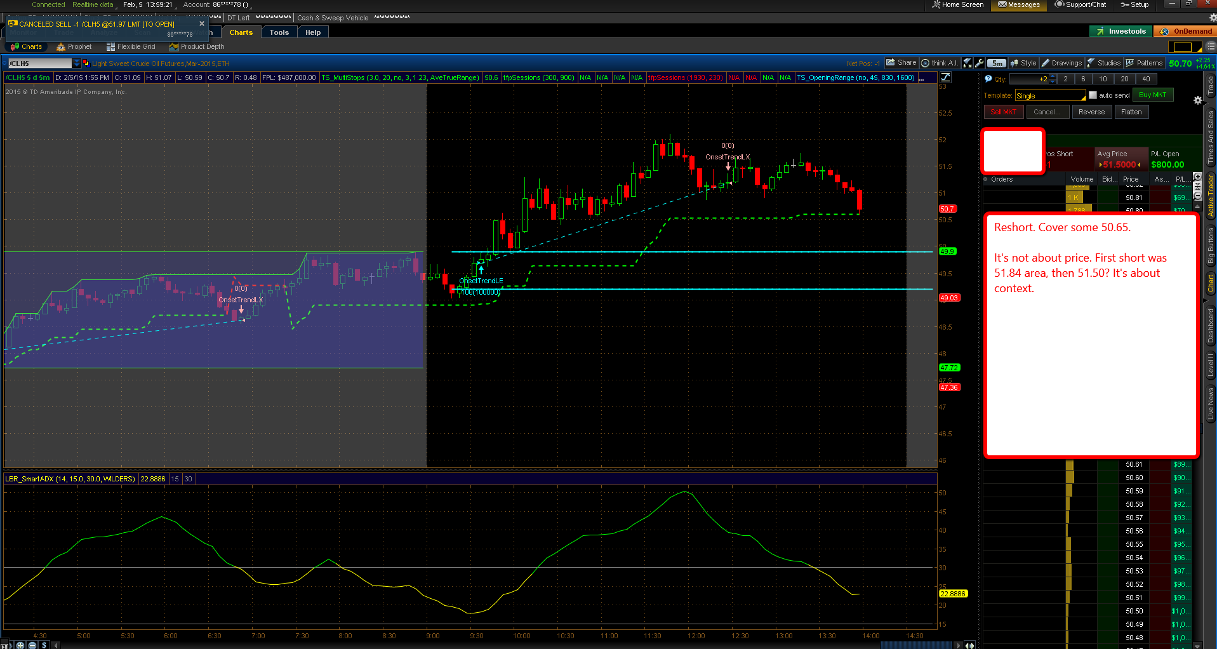This screenshot has height=649, width=1217.
Task: Open the Level II side tab
Action: point(1211,365)
